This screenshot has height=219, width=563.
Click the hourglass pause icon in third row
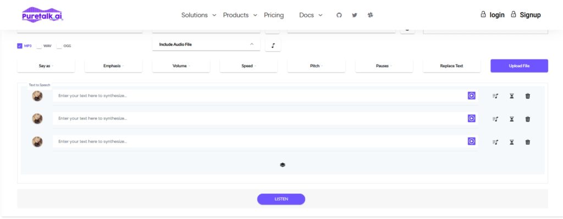[x=512, y=142]
